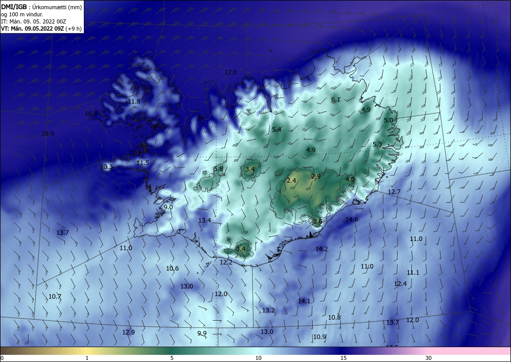The width and height of the screenshot is (511, 362).
Task: Pick the 11.5 value on the map
Action: point(143,162)
